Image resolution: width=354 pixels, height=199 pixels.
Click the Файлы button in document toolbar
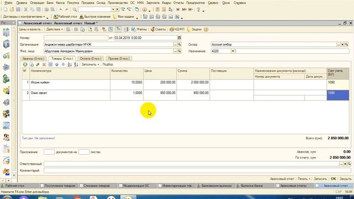(x=139, y=29)
